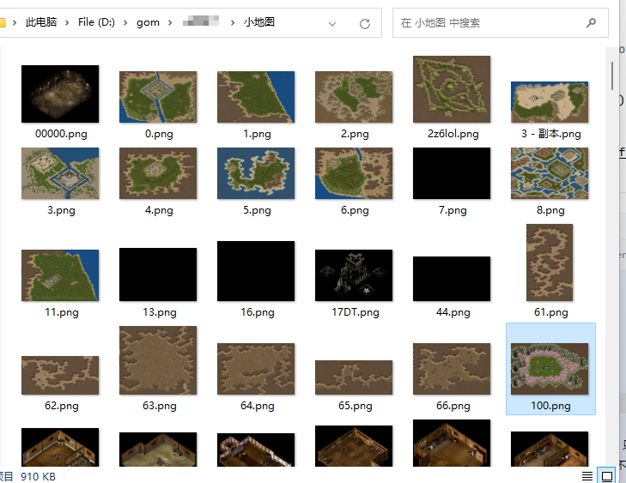
Task: Click the highlighted 100.png thumbnail
Action: 550,369
